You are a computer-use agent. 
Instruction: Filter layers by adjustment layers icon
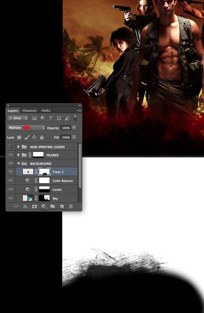(x=42, y=118)
